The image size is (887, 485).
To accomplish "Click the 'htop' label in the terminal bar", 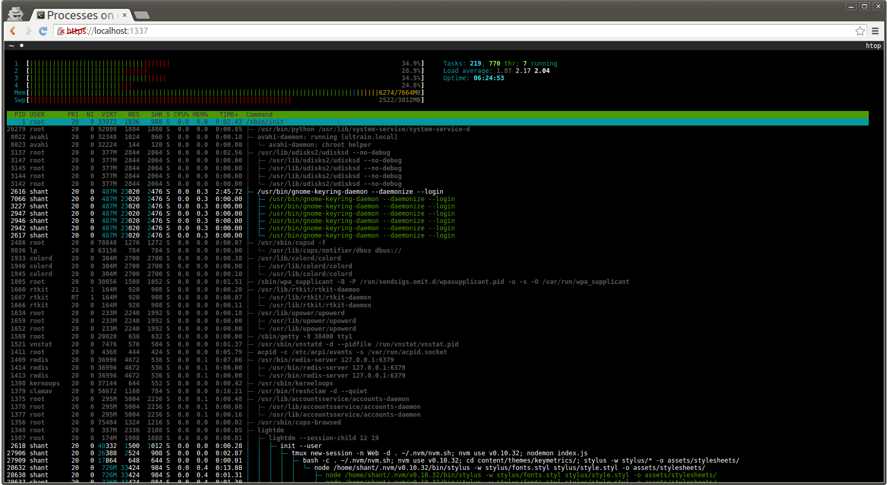I will coord(873,46).
